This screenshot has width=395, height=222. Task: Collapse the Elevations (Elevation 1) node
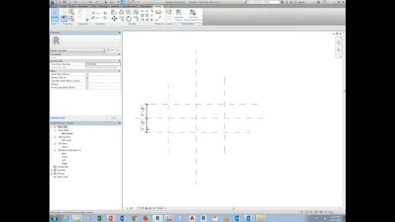tap(55, 150)
